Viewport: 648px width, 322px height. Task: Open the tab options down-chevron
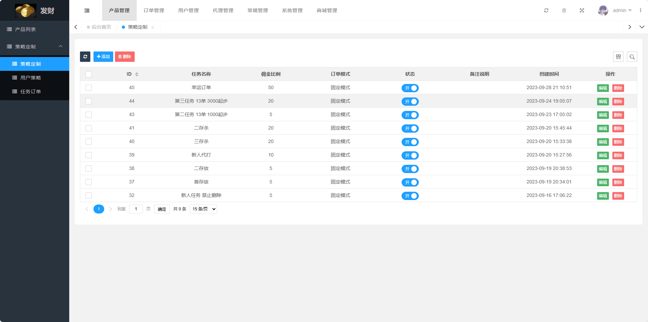pos(642,27)
